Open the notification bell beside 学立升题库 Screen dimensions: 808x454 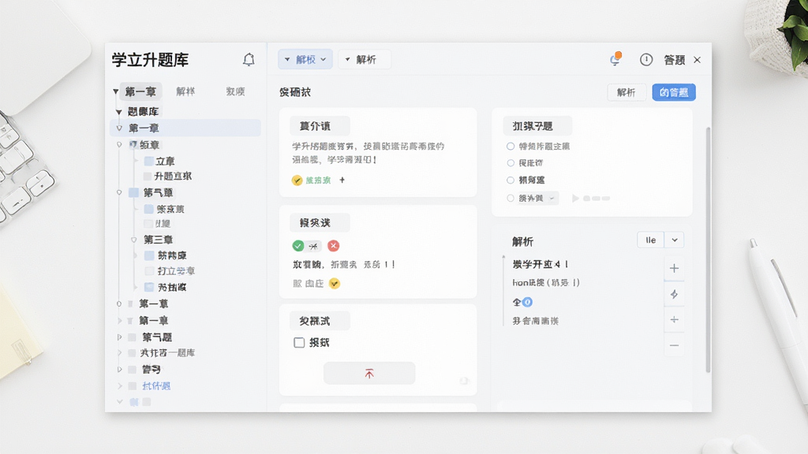pyautogui.click(x=249, y=60)
